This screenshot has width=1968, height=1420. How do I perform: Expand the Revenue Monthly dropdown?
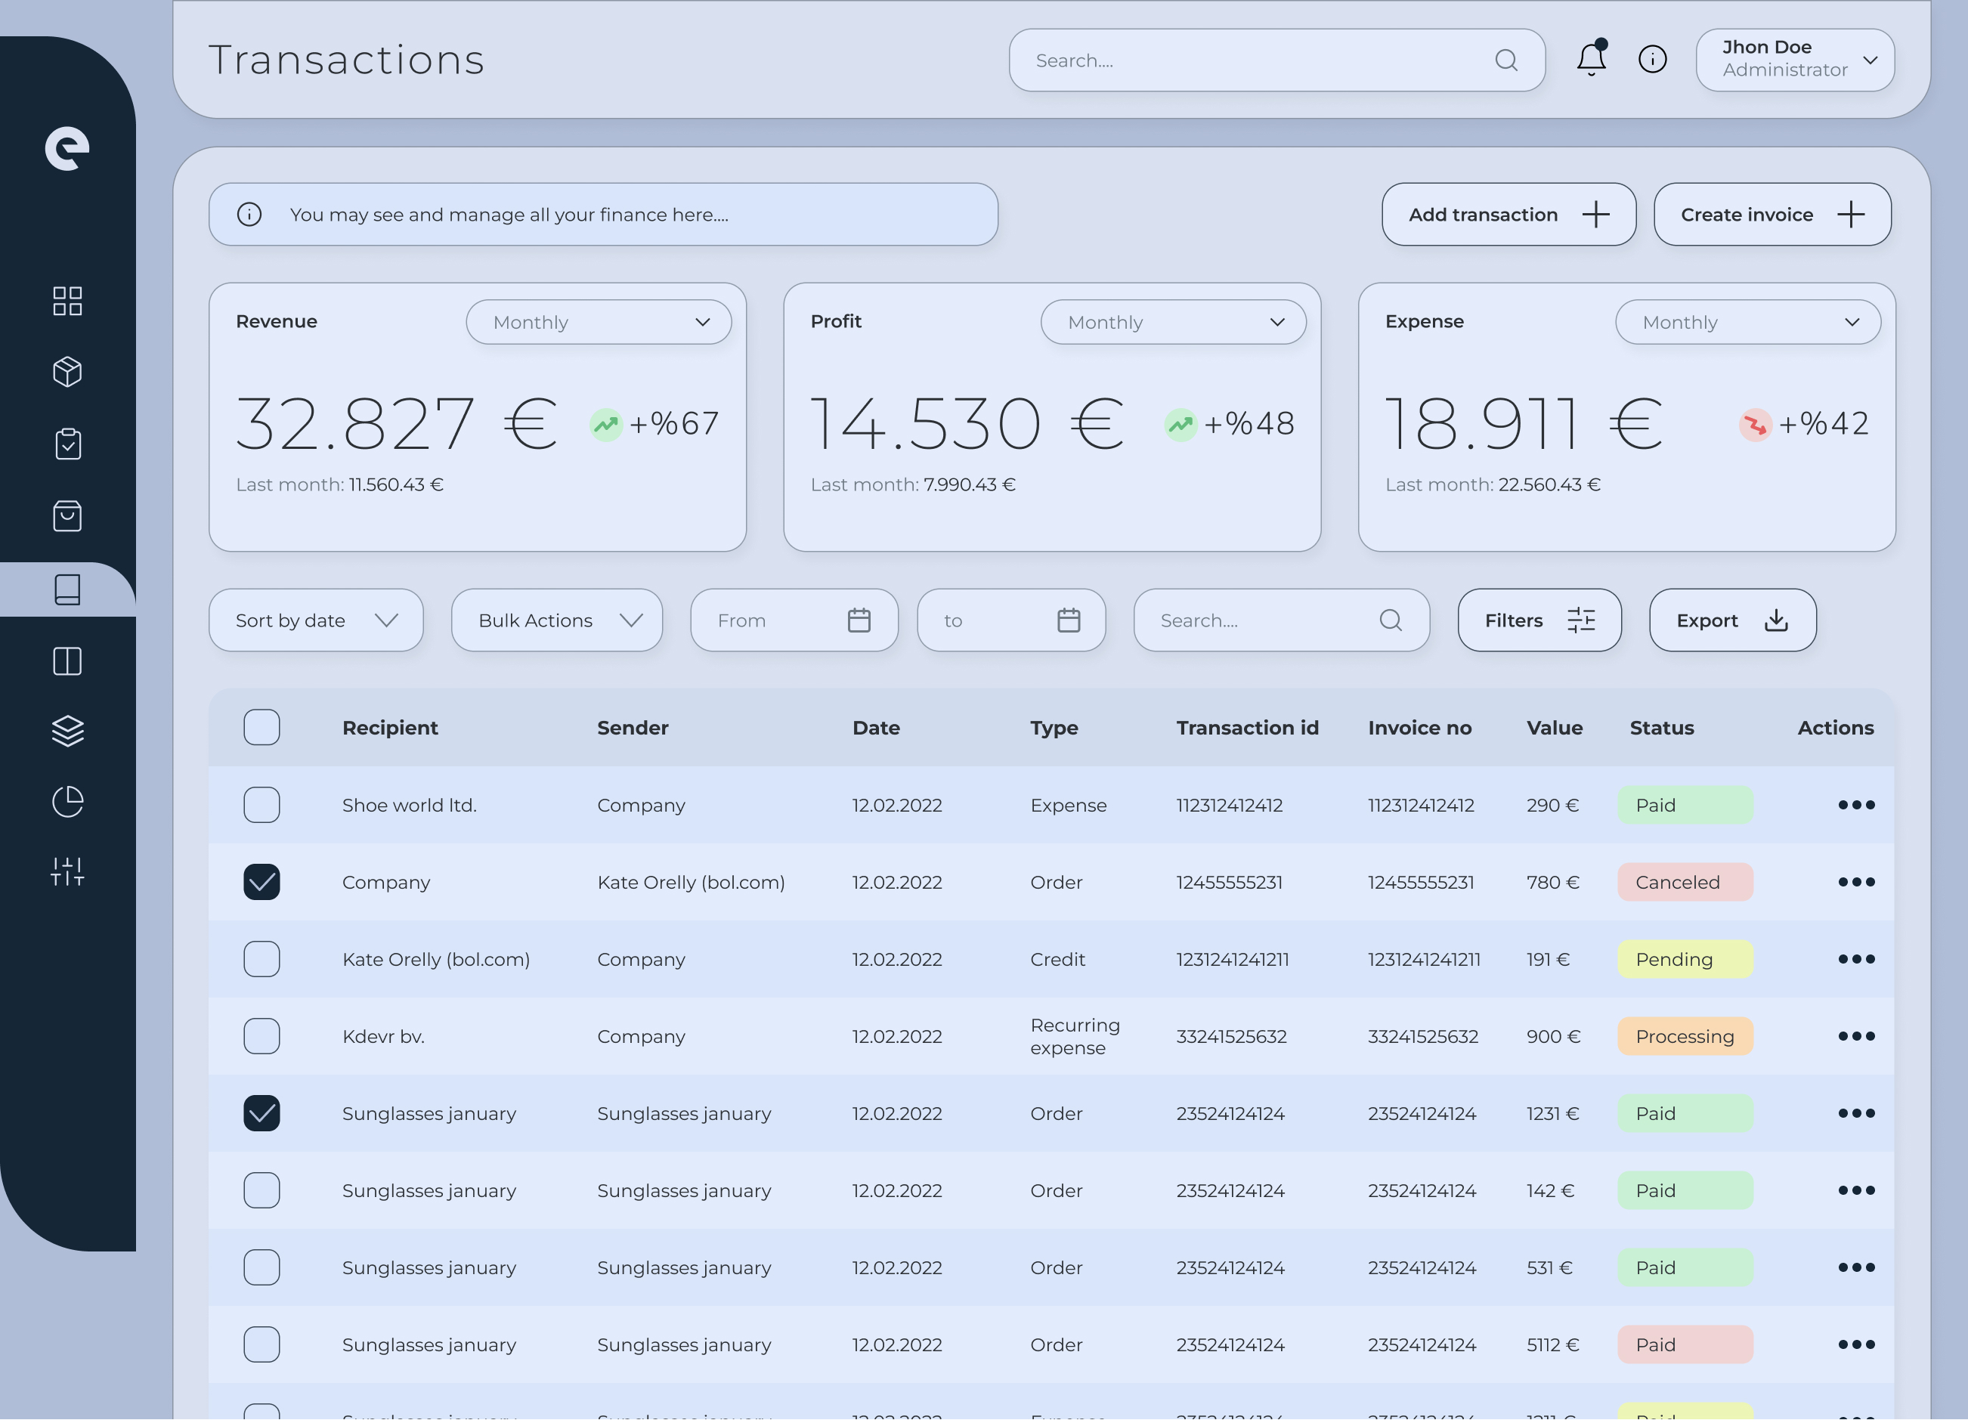pos(598,323)
